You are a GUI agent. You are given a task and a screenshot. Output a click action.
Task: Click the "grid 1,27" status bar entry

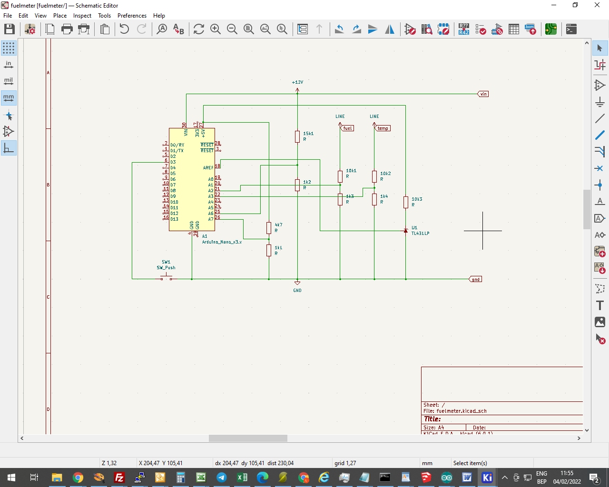[345, 463]
